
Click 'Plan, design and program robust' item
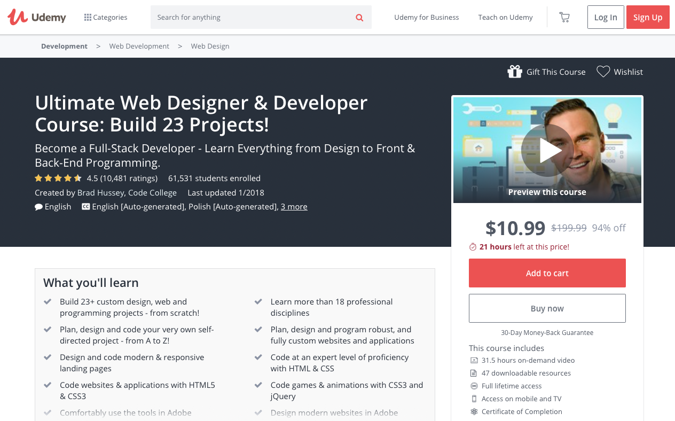coord(342,335)
